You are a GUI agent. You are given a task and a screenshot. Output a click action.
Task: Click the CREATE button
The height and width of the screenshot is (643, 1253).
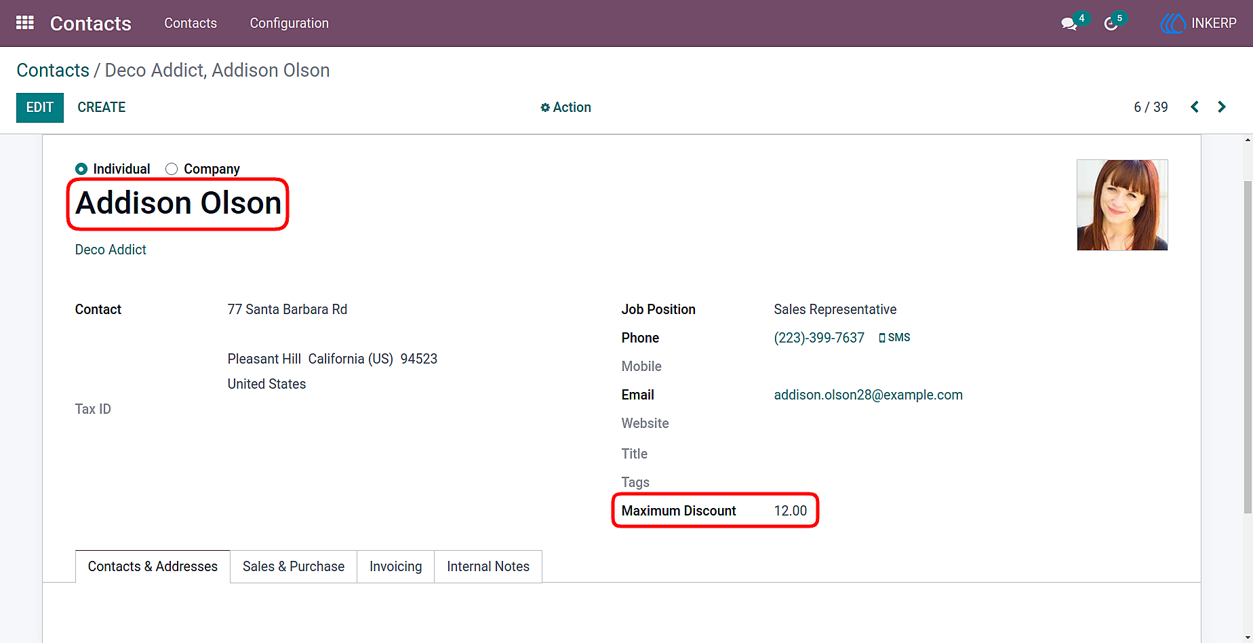point(102,107)
